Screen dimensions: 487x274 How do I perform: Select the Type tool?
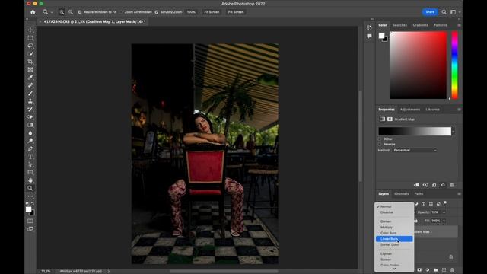point(30,157)
